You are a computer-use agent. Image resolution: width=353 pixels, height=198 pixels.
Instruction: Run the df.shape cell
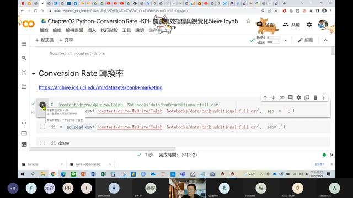42,143
